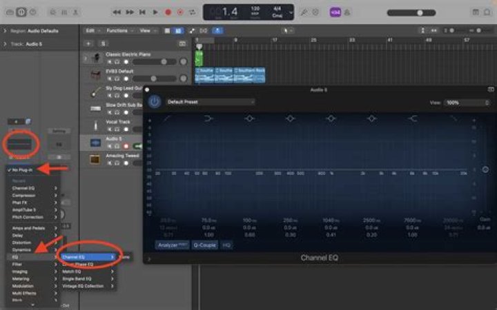Toggle the Flex button in tracks bar
Image resolution: width=497 pixels, height=310 pixels.
[203, 31]
